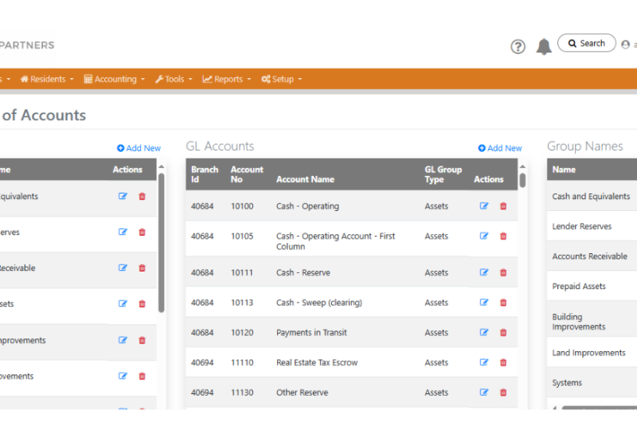Delete Cash - Operating Account - First Column
Image resolution: width=637 pixels, height=438 pixels.
[x=503, y=237]
